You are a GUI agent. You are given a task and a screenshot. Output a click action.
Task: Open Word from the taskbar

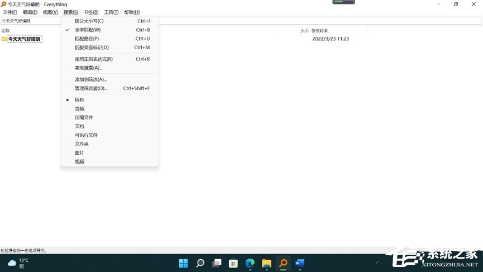300,263
